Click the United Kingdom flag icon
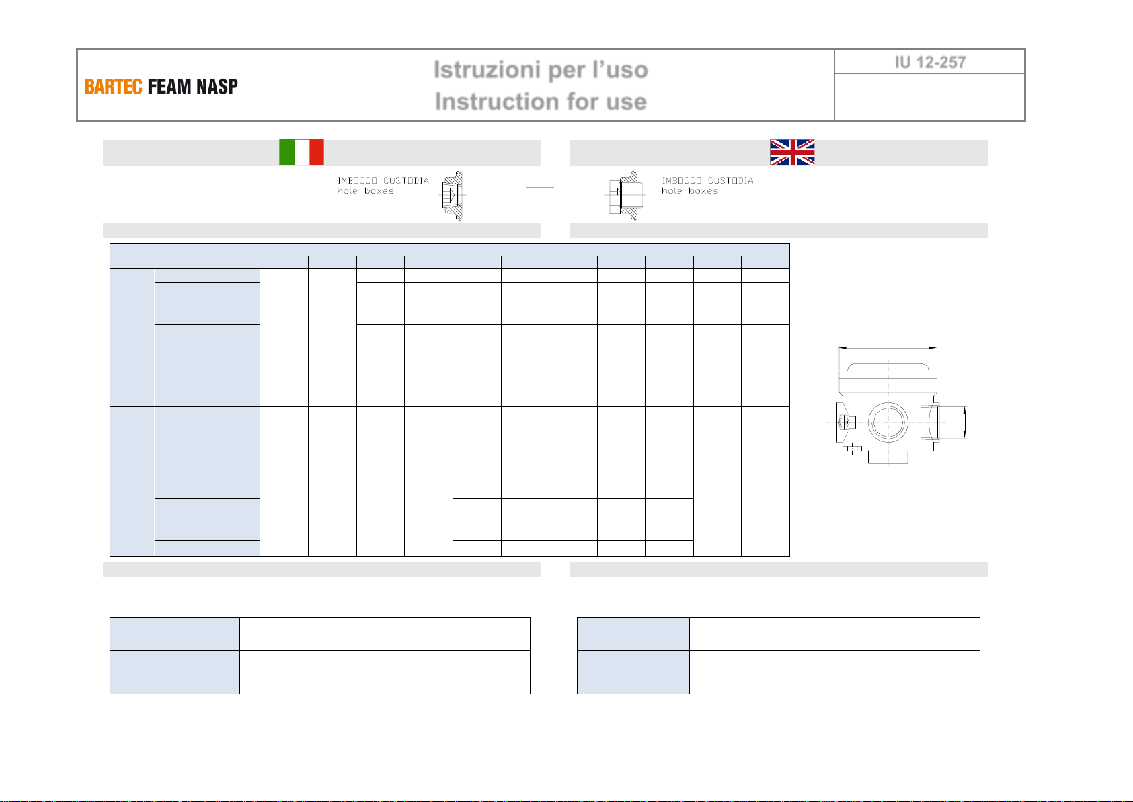This screenshot has width=1133, height=802. coord(792,152)
